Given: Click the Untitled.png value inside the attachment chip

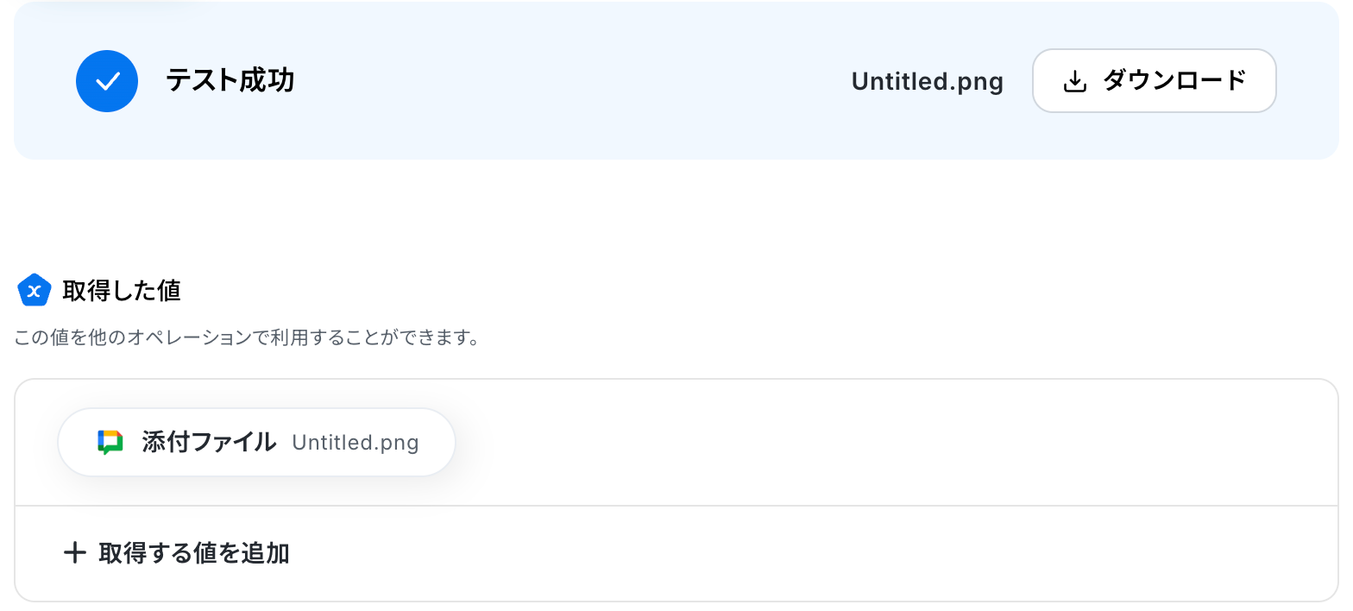Looking at the screenshot, I should pyautogui.click(x=355, y=443).
